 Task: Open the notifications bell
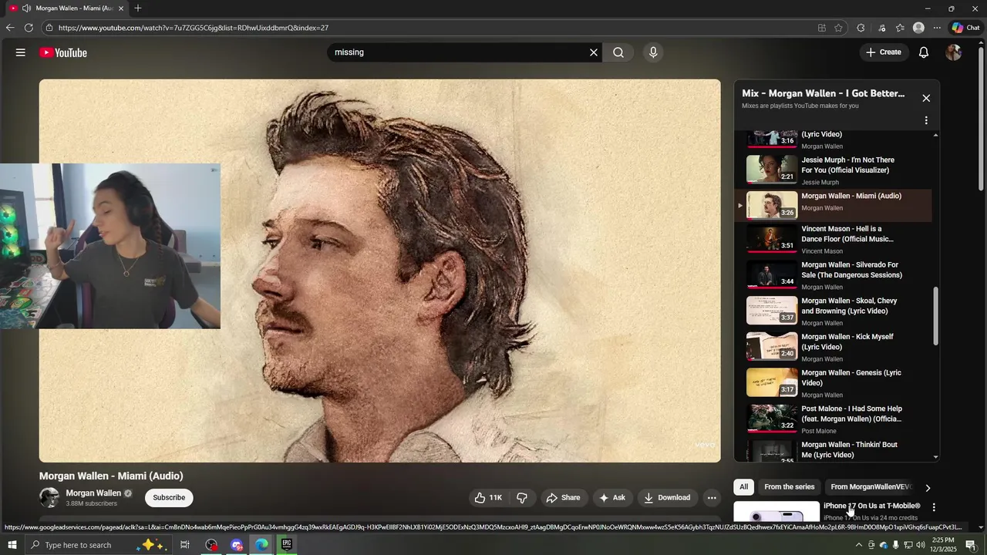[x=924, y=52]
